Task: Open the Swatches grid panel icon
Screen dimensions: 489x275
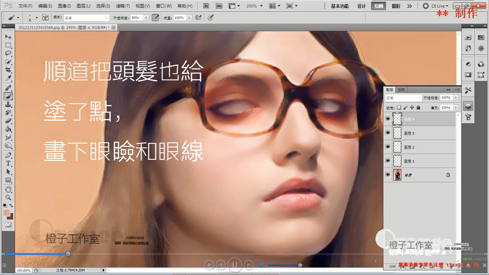Action: coord(480,37)
